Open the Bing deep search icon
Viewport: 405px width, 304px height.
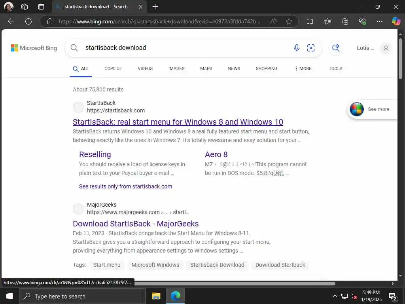click(x=336, y=48)
